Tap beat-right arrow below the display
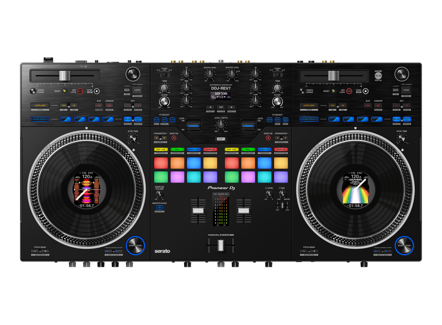 tap(231, 107)
